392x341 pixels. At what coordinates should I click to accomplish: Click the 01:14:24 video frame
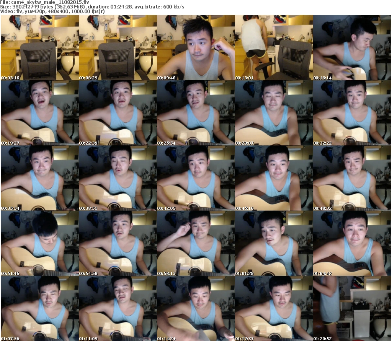(x=196, y=308)
